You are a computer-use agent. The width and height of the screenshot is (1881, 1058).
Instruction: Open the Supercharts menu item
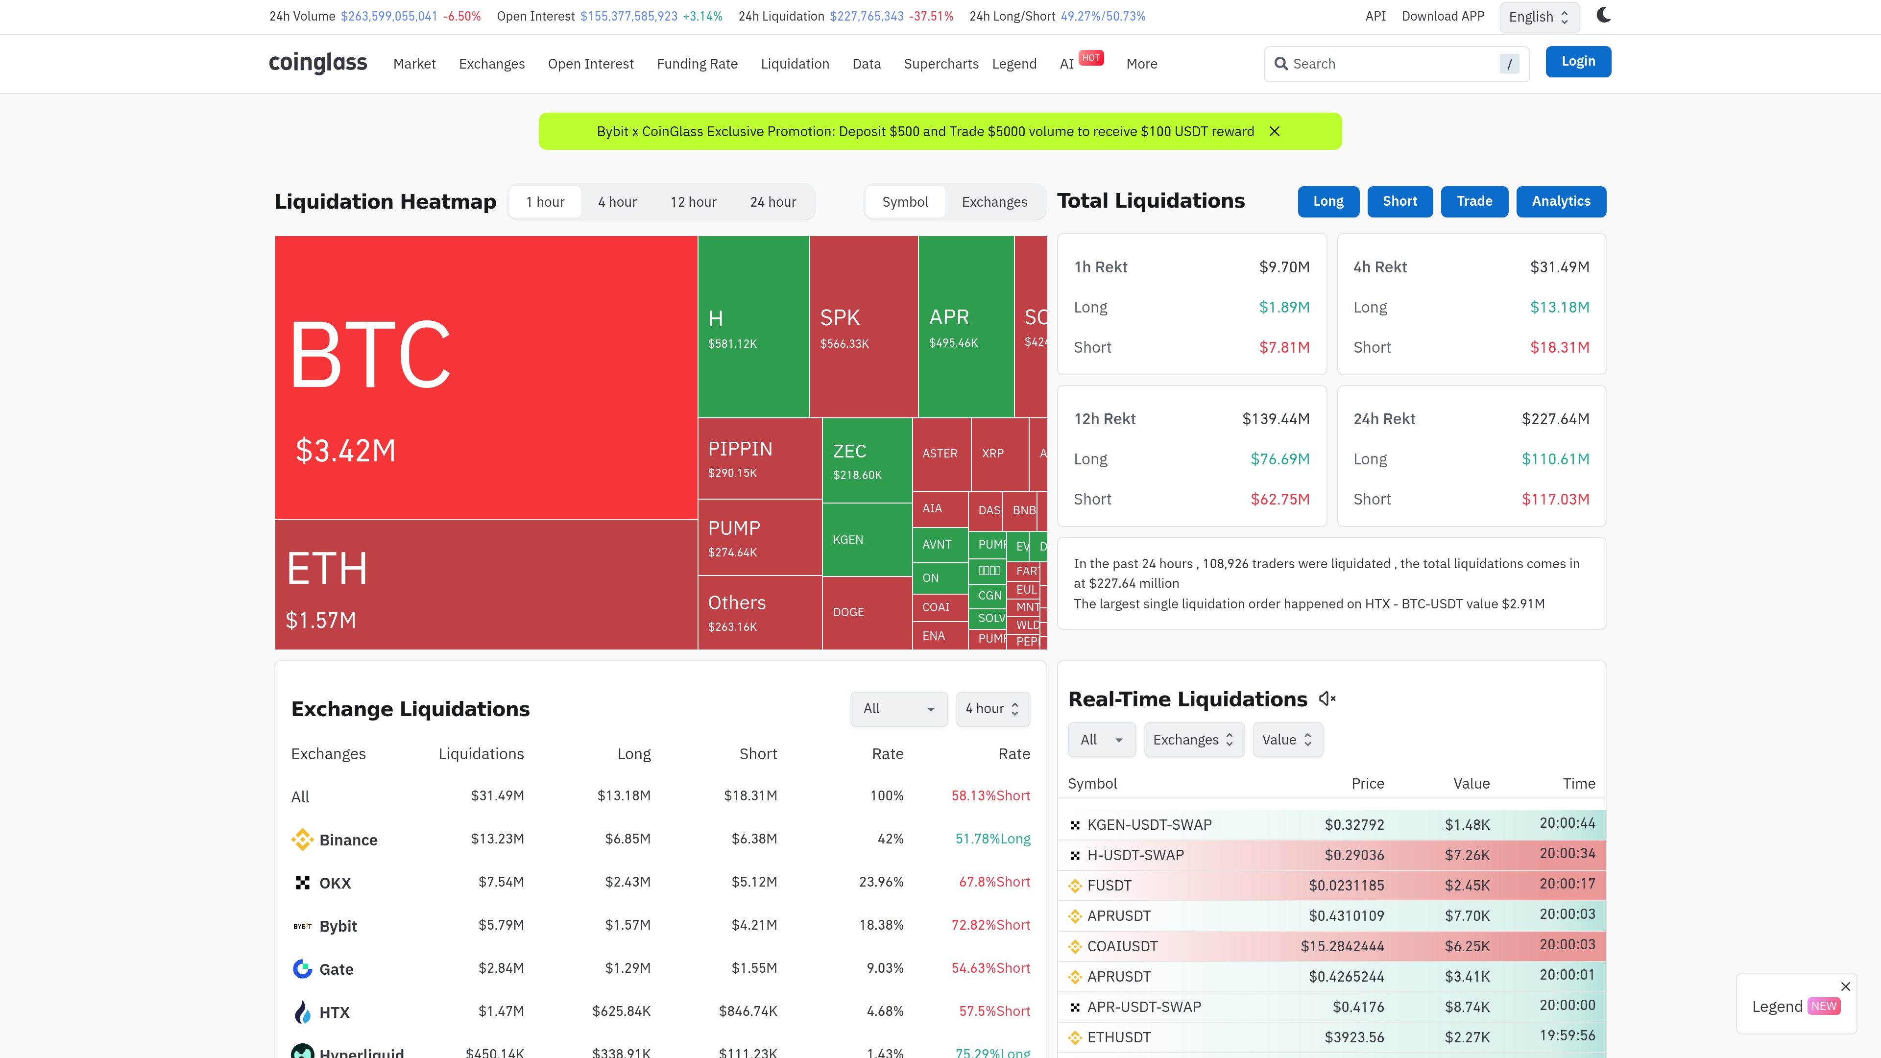pos(940,64)
